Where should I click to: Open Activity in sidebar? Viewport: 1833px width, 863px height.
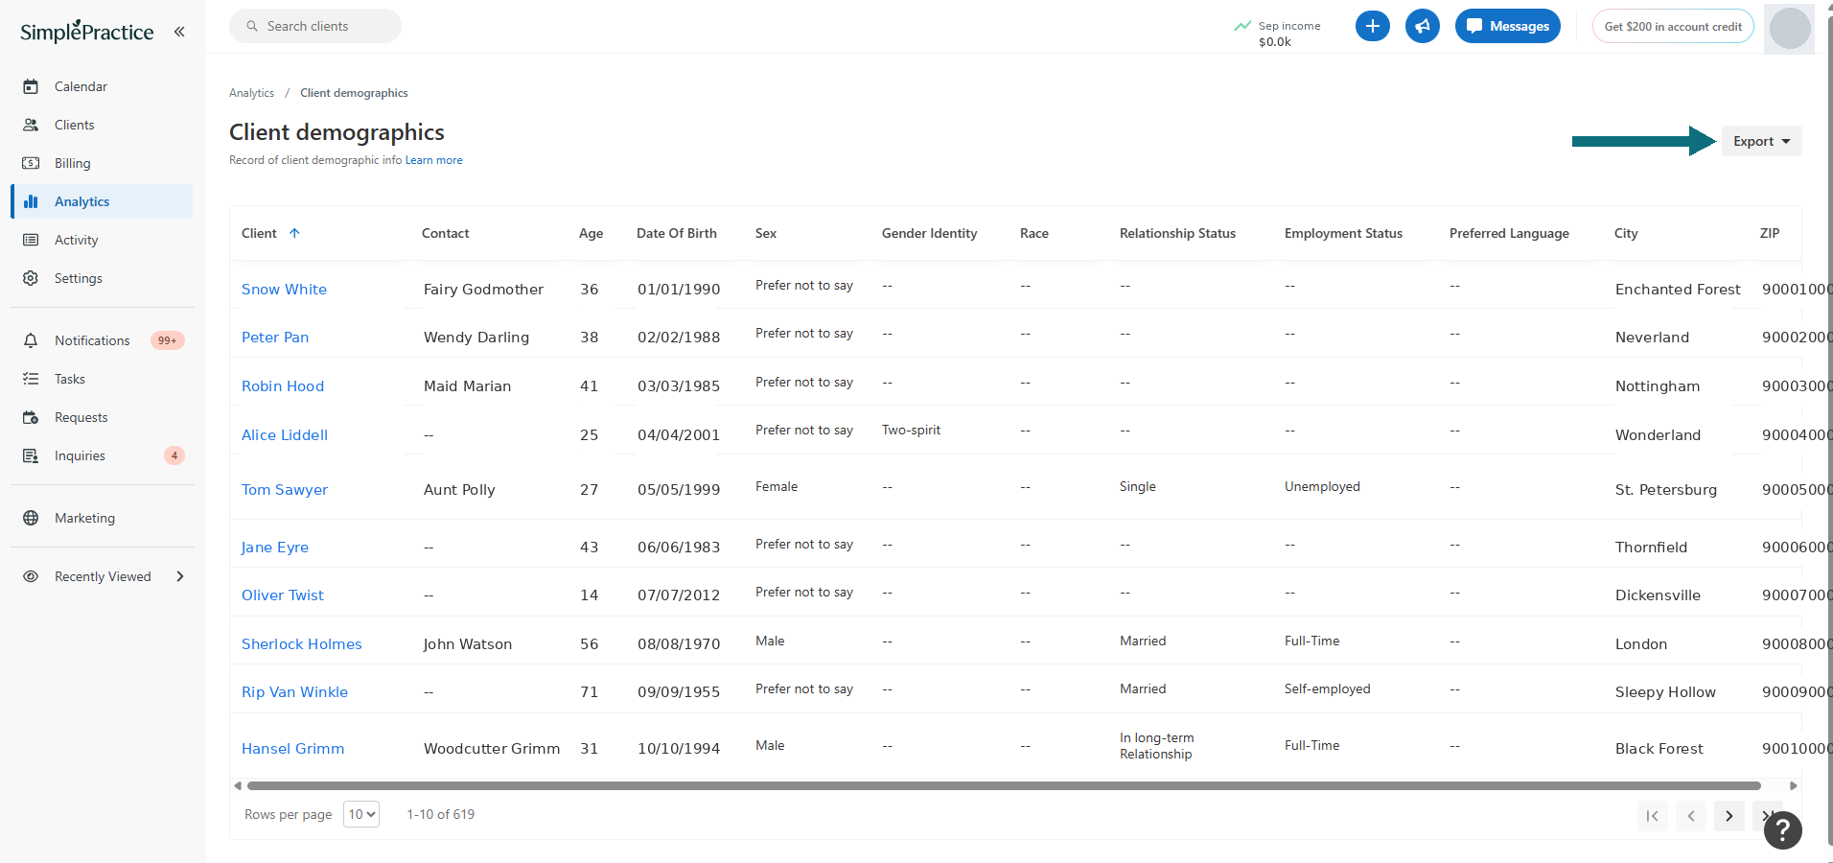(x=103, y=240)
